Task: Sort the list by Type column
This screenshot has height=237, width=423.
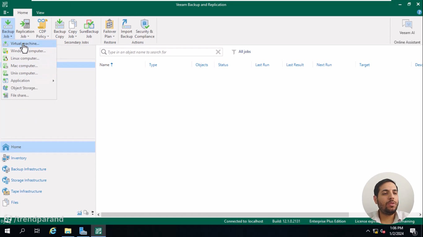Action: click(153, 65)
